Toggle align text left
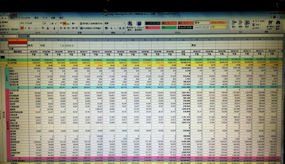This screenshot has width=285, height=164. pyautogui.click(x=61, y=28)
